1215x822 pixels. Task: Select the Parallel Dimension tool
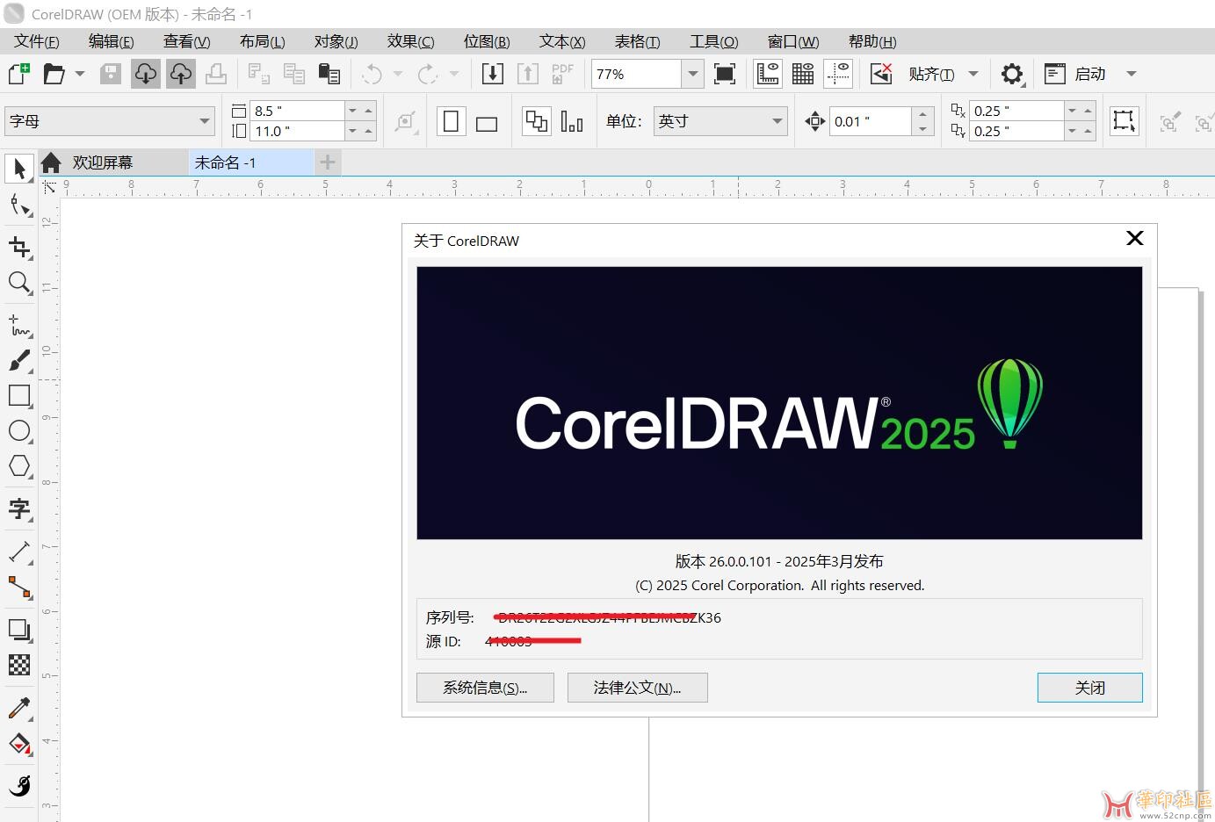pyautogui.click(x=19, y=552)
